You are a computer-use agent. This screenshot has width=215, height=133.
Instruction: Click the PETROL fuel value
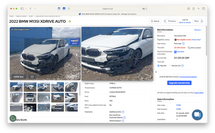click(x=113, y=96)
